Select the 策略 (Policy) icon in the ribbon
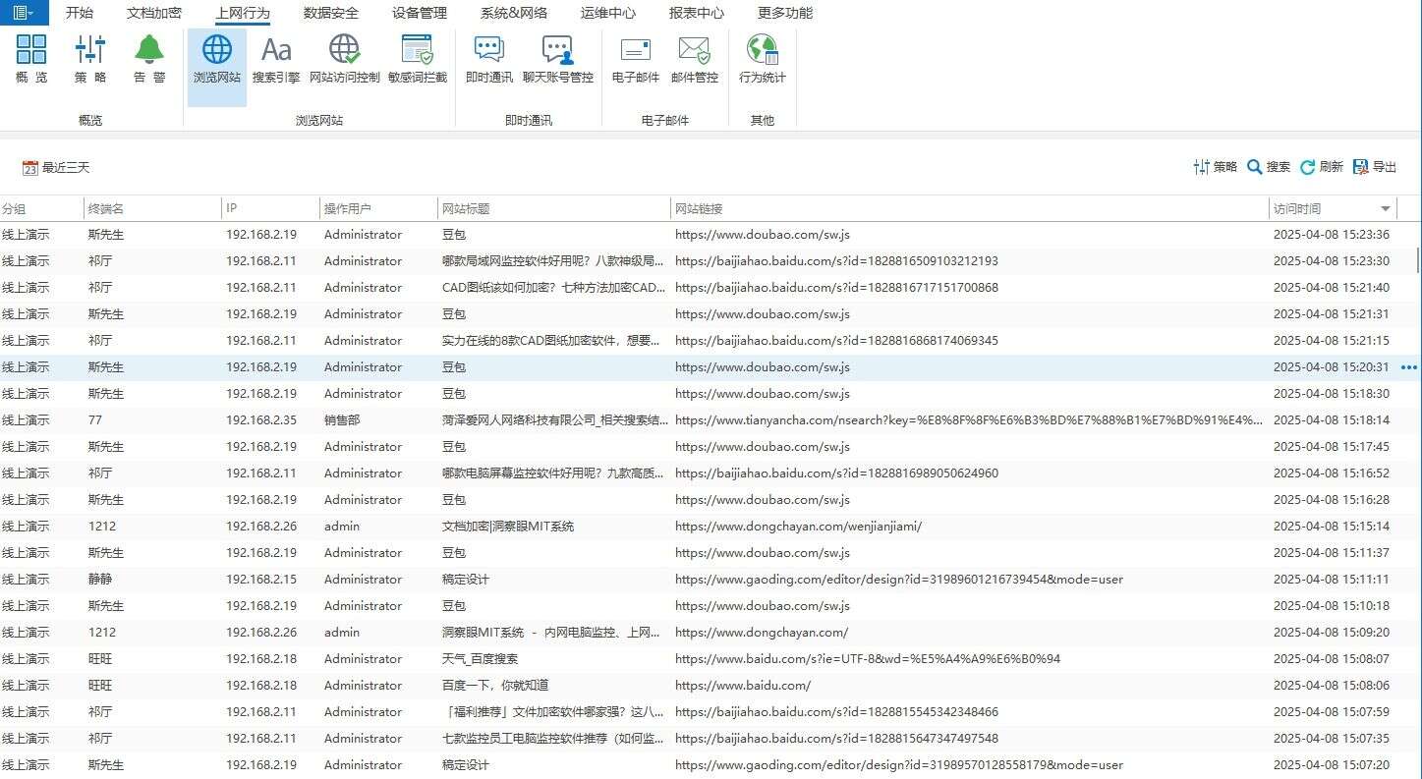Screen dimensions: 1422x779 89,60
